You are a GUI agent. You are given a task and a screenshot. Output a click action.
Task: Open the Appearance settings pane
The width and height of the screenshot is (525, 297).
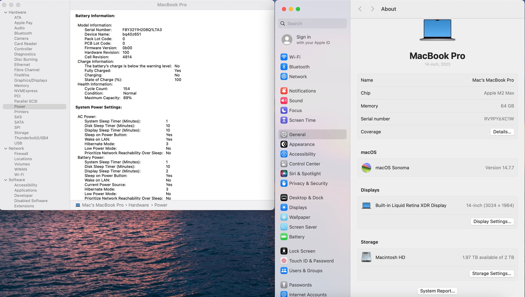[302, 144]
